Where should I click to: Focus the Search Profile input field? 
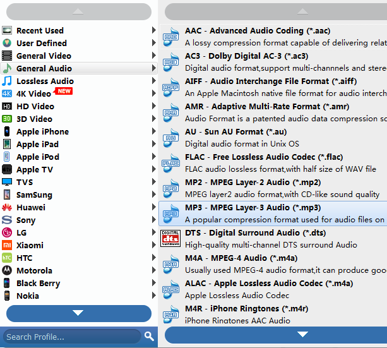(71, 336)
